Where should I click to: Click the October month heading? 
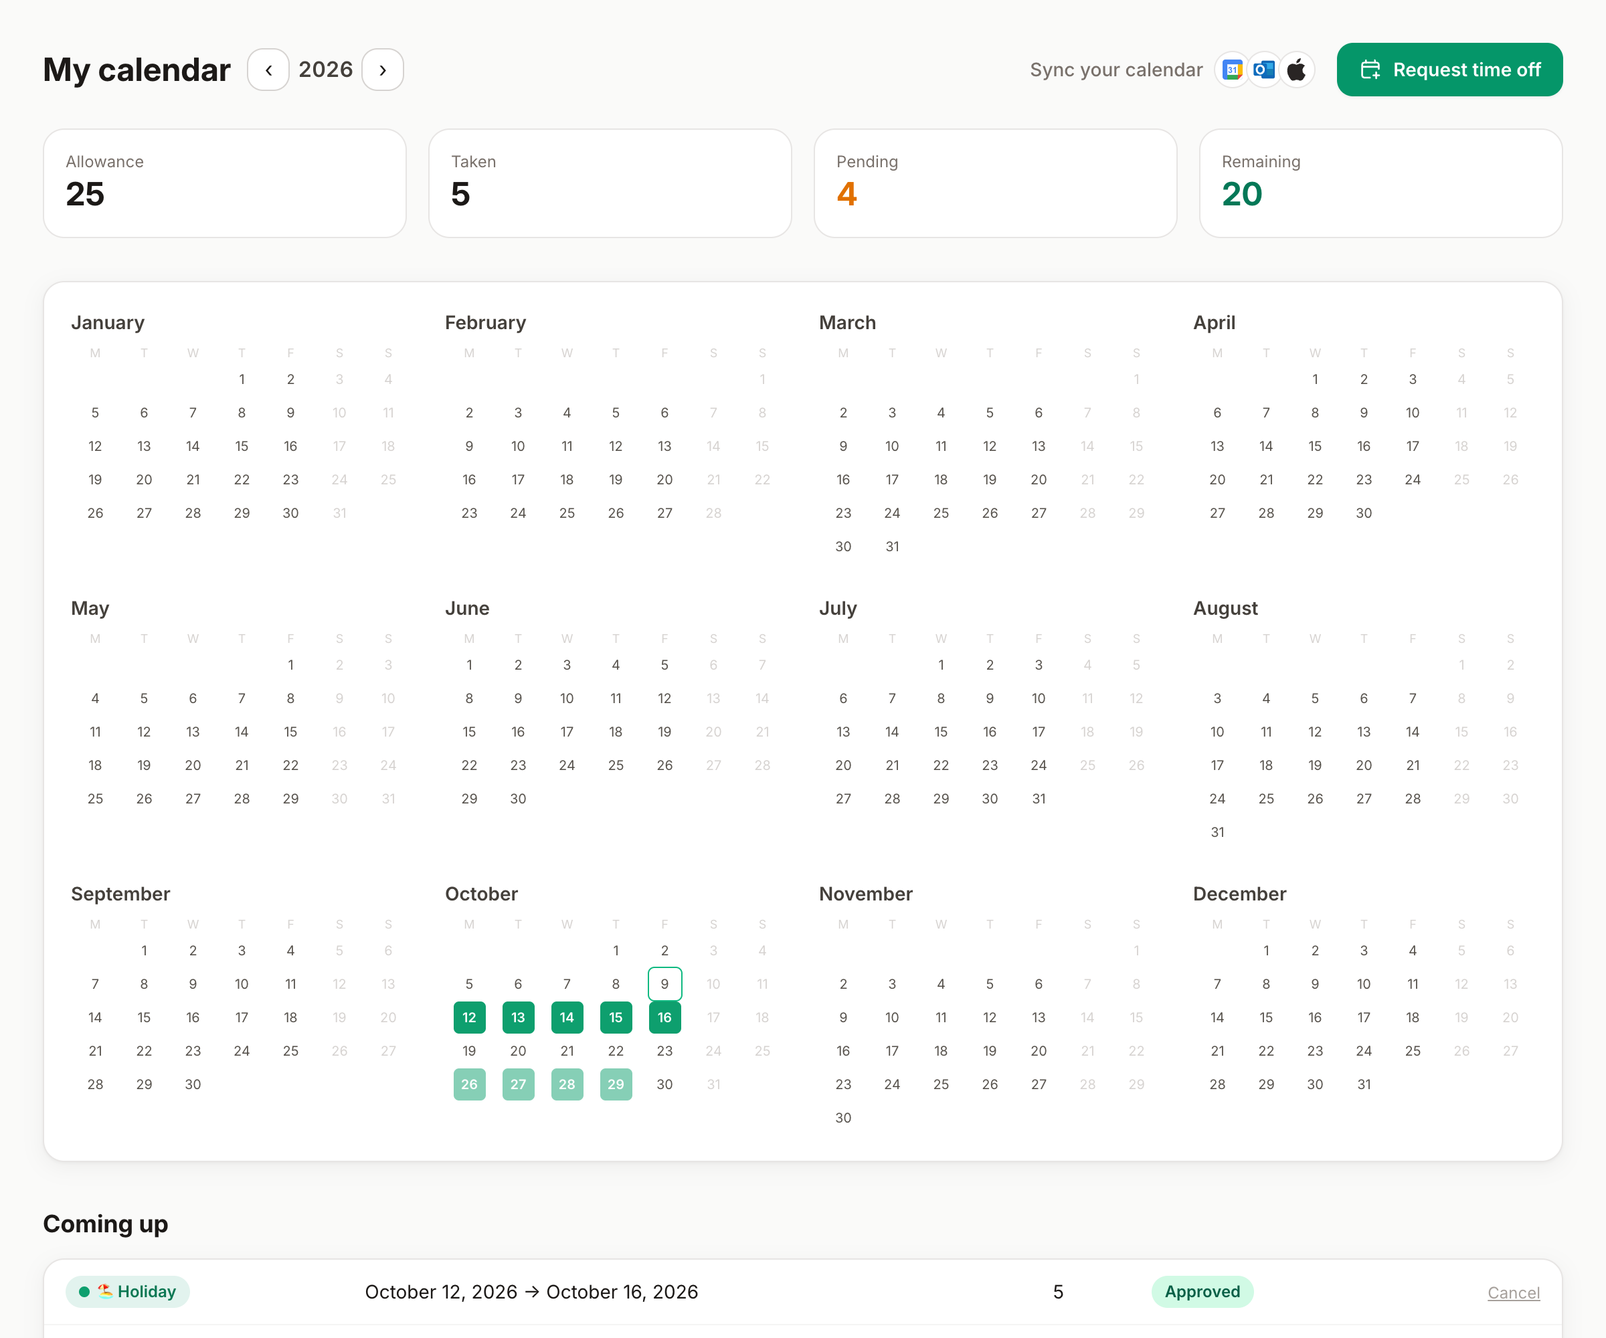(x=481, y=894)
